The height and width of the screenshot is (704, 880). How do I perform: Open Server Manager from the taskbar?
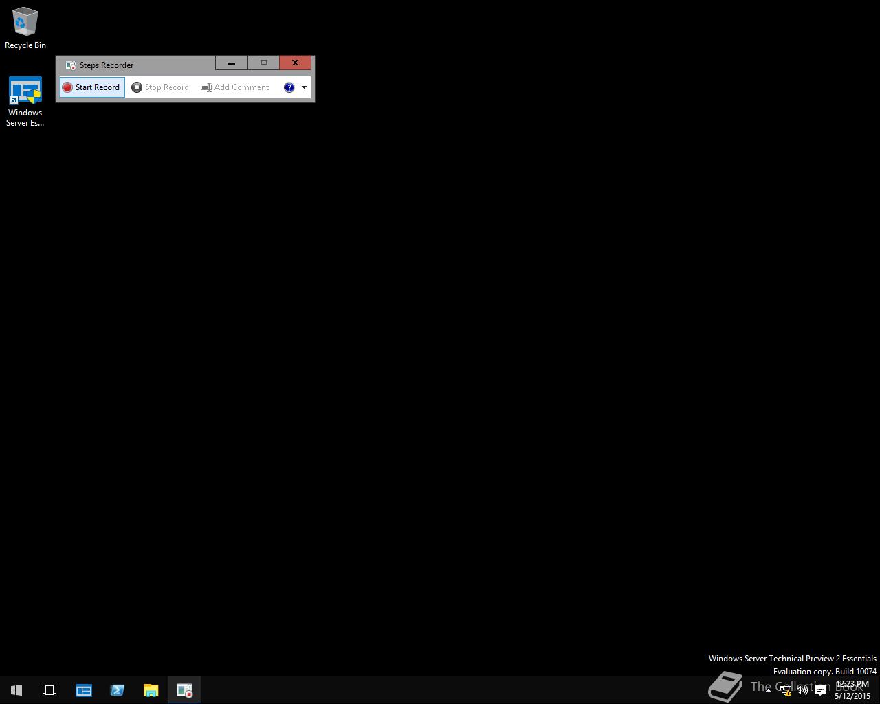click(84, 690)
